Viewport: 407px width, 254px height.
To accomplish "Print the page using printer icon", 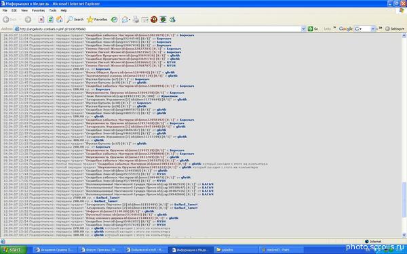I will click(136, 20).
